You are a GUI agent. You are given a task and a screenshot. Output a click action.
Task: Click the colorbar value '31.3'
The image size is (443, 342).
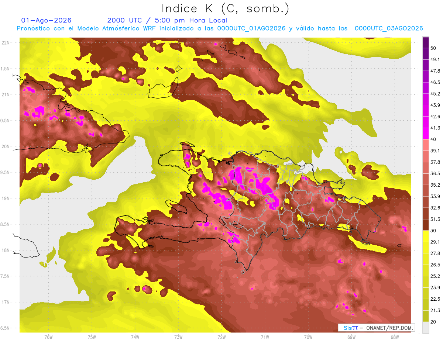tap(435, 219)
